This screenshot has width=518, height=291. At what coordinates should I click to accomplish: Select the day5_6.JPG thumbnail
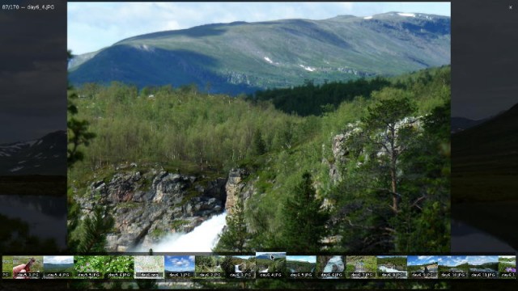119,268
